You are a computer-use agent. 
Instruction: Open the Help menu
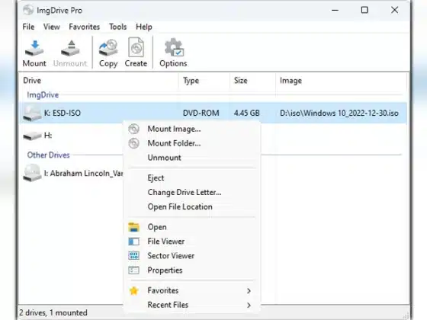point(144,27)
